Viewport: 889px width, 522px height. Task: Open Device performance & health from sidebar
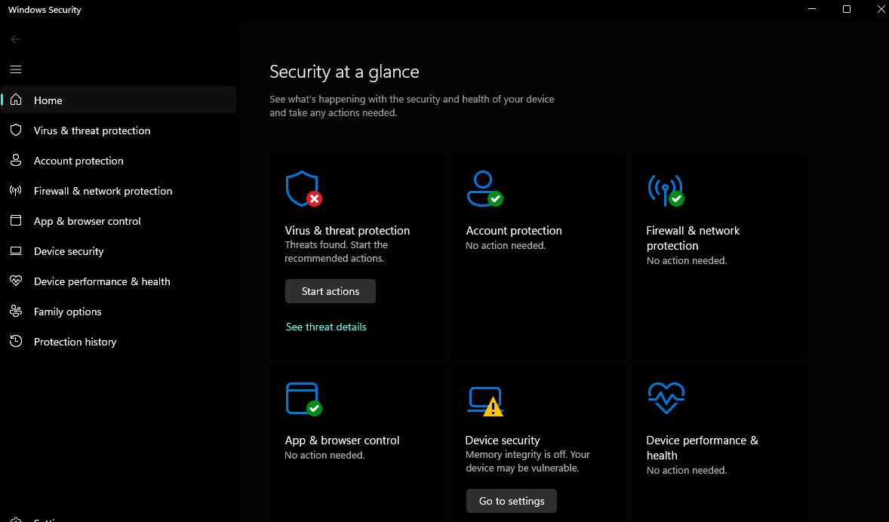tap(118, 281)
